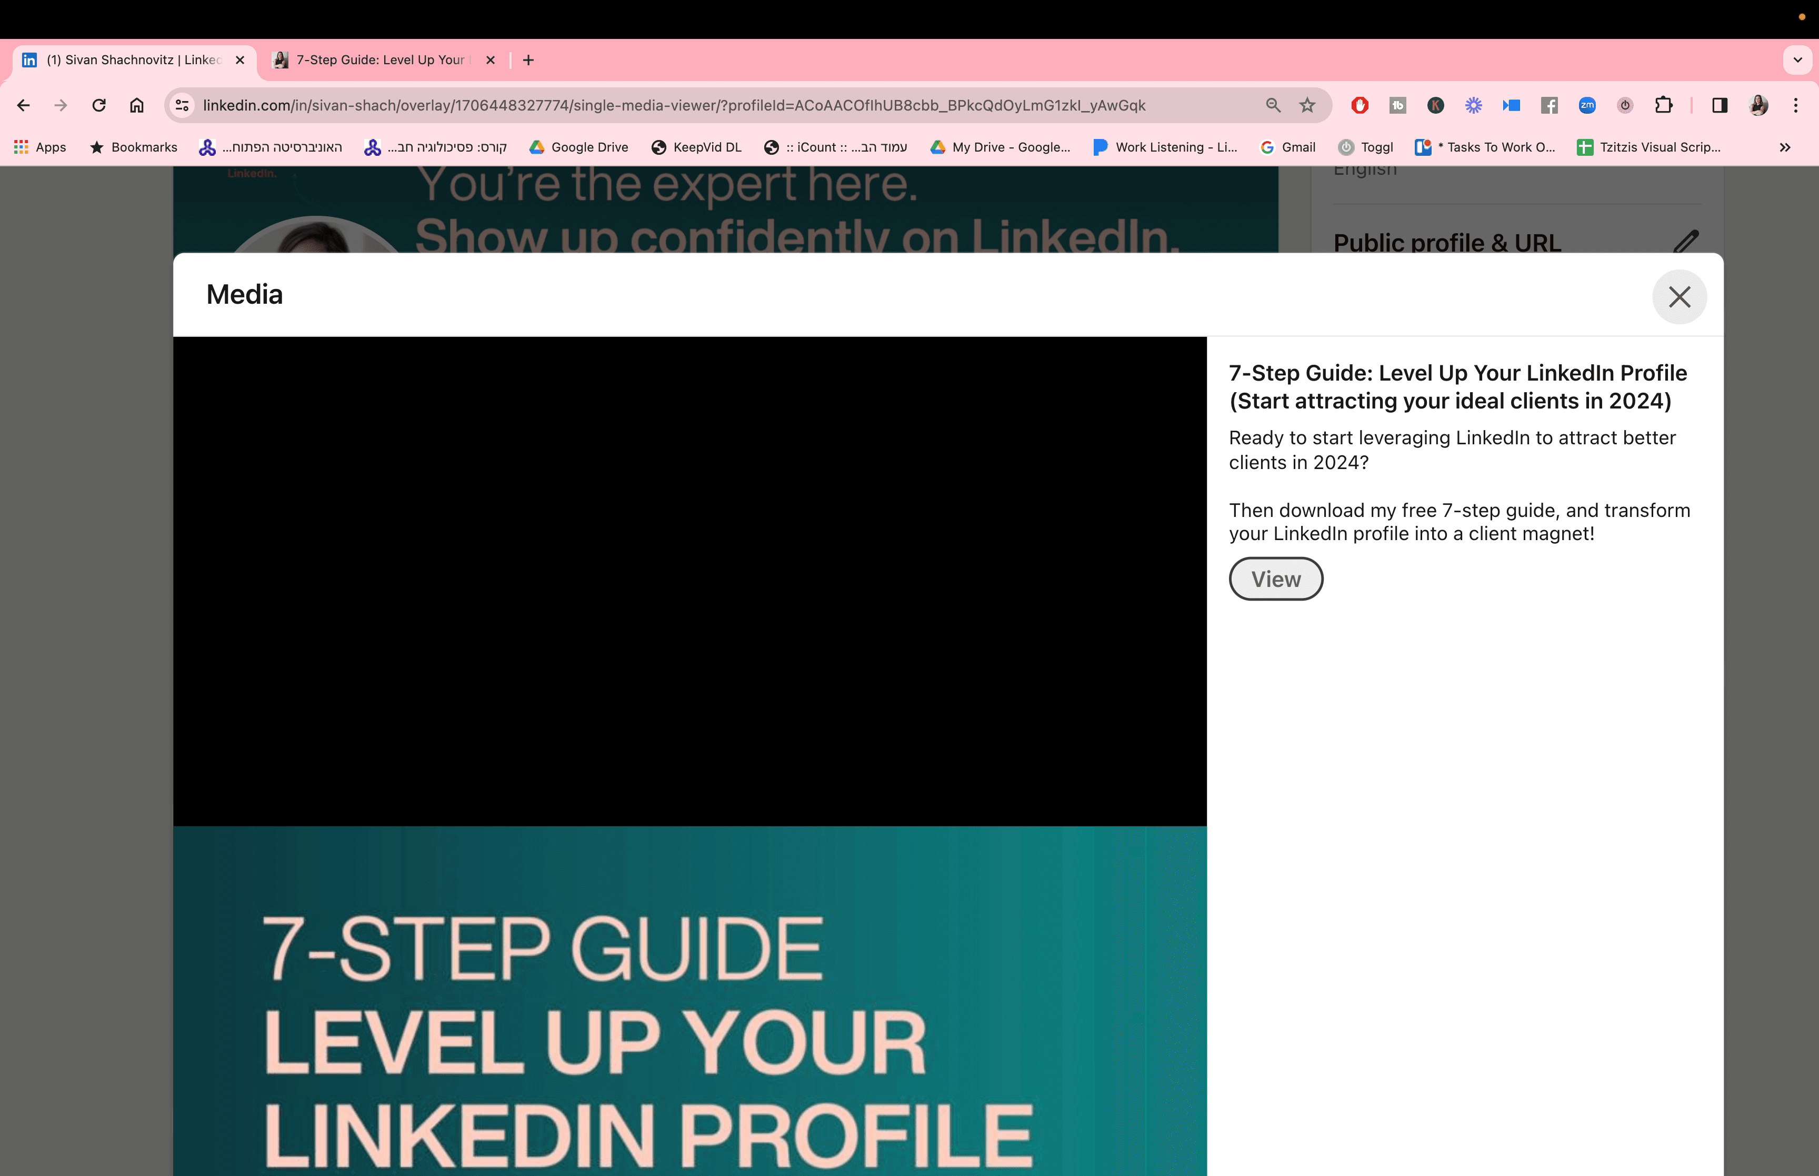Open the האוניברסיטה הפתוחה bookmark
Viewport: 1819px width, 1176px height.
(x=271, y=147)
